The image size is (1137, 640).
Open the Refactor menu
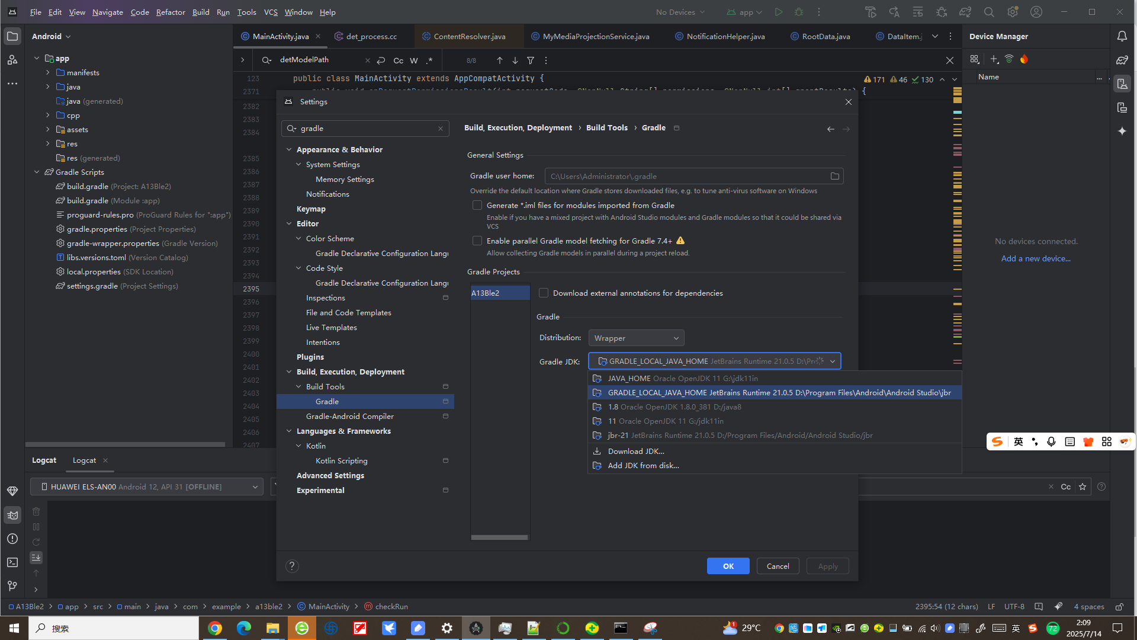pos(171,12)
